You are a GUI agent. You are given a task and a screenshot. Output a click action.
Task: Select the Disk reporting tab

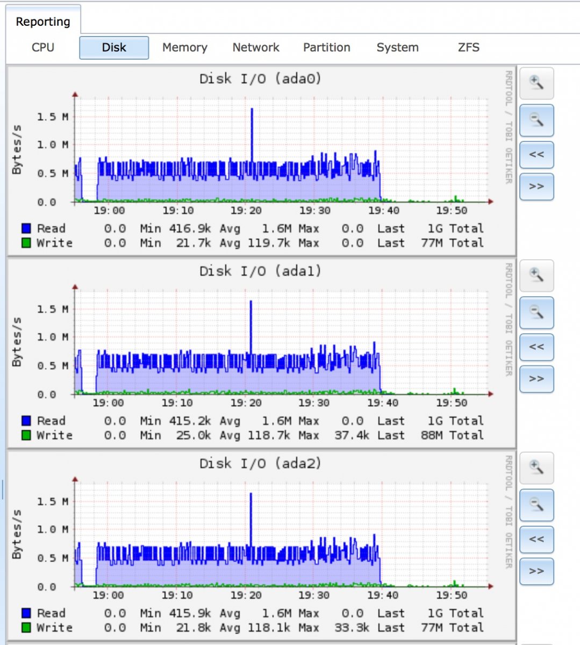pyautogui.click(x=114, y=47)
